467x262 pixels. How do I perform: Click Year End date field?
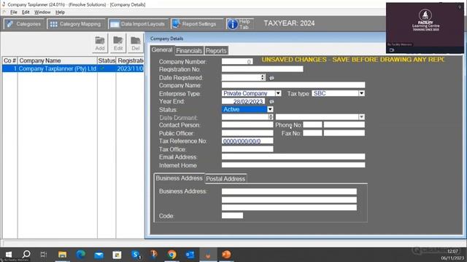(243, 102)
